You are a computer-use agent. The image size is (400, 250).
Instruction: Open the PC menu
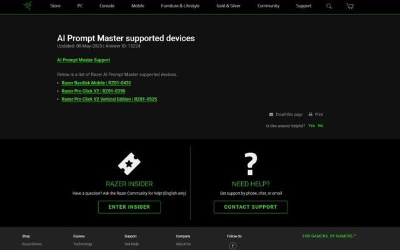click(x=80, y=6)
